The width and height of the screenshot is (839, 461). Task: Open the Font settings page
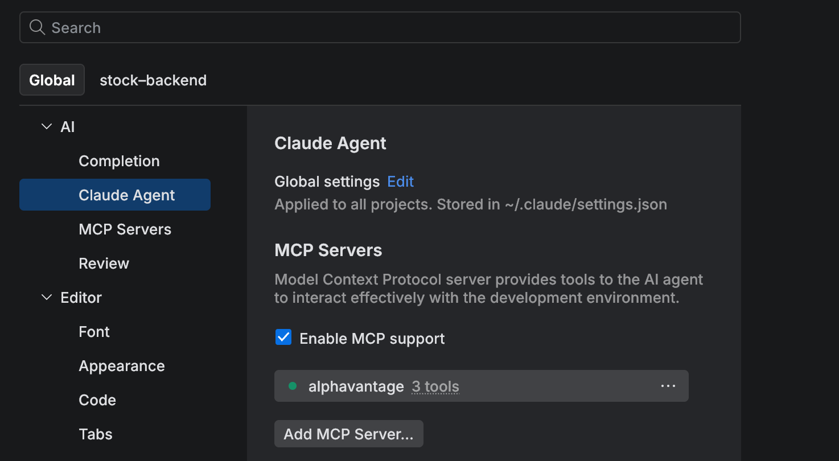click(94, 332)
